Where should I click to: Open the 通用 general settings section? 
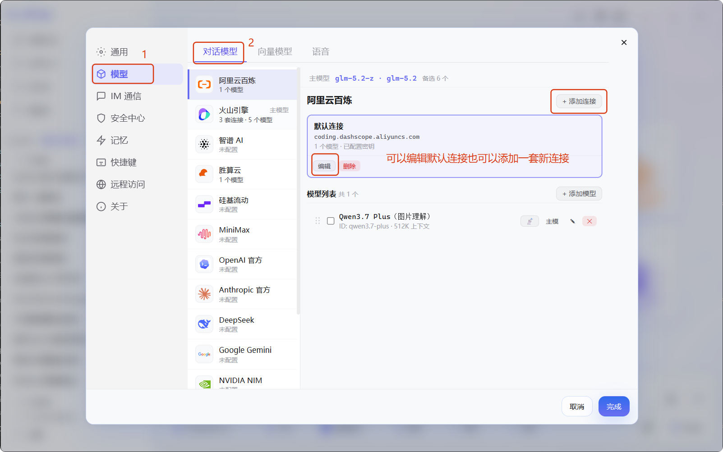(138, 52)
